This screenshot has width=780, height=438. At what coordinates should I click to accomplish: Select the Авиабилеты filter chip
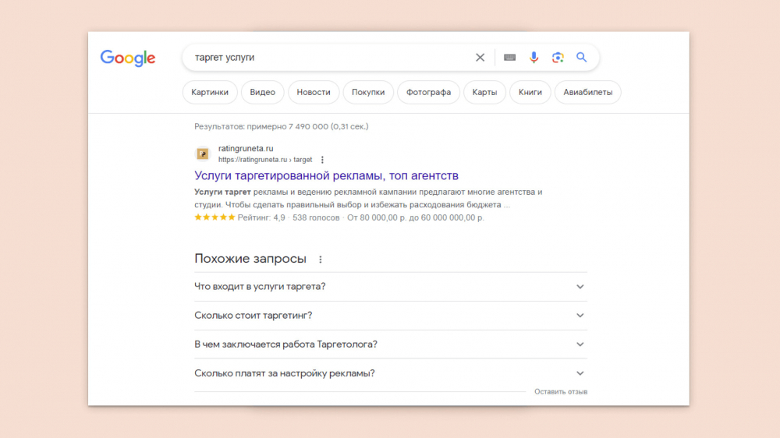[x=587, y=92]
